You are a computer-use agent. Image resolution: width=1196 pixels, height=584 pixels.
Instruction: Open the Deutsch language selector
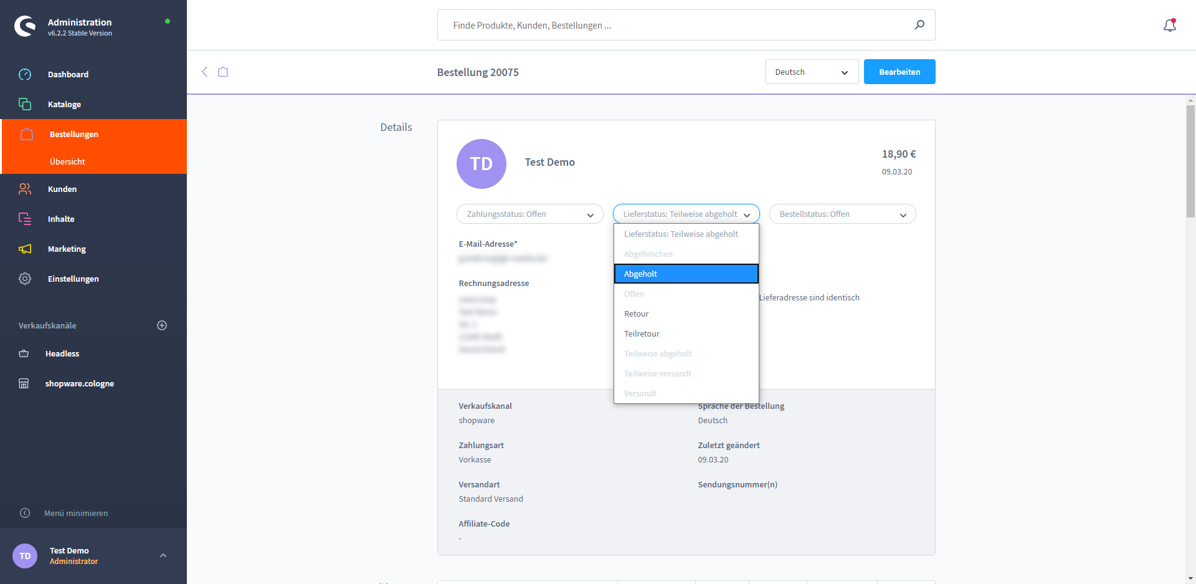(x=811, y=72)
